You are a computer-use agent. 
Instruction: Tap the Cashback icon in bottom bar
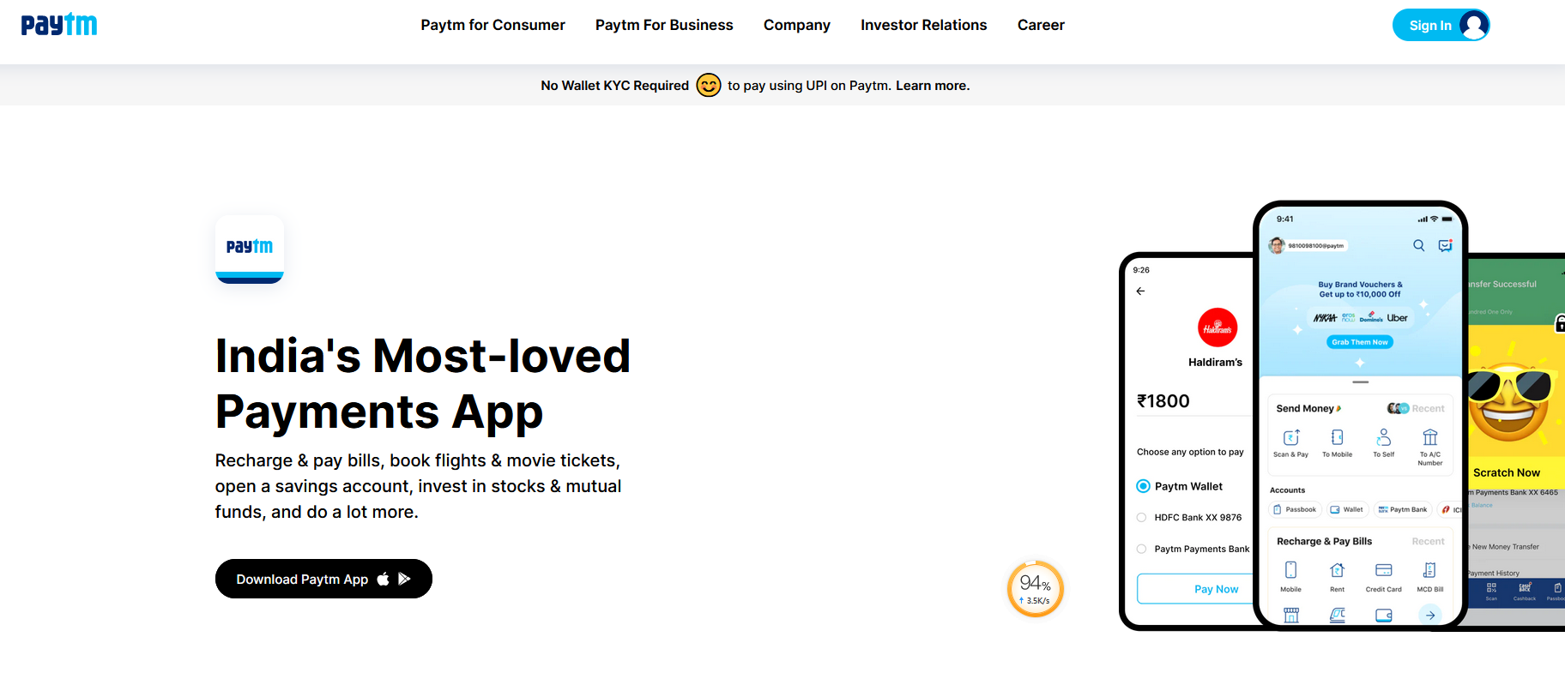pyautogui.click(x=1525, y=587)
